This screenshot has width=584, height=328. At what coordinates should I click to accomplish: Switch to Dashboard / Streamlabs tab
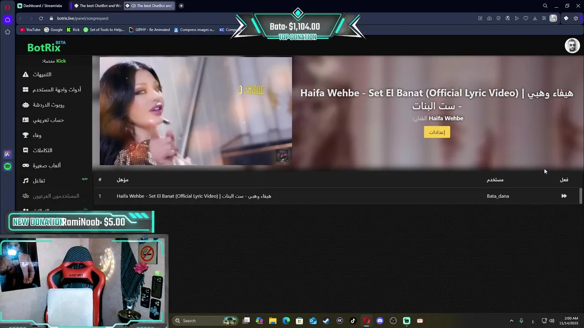[41, 6]
